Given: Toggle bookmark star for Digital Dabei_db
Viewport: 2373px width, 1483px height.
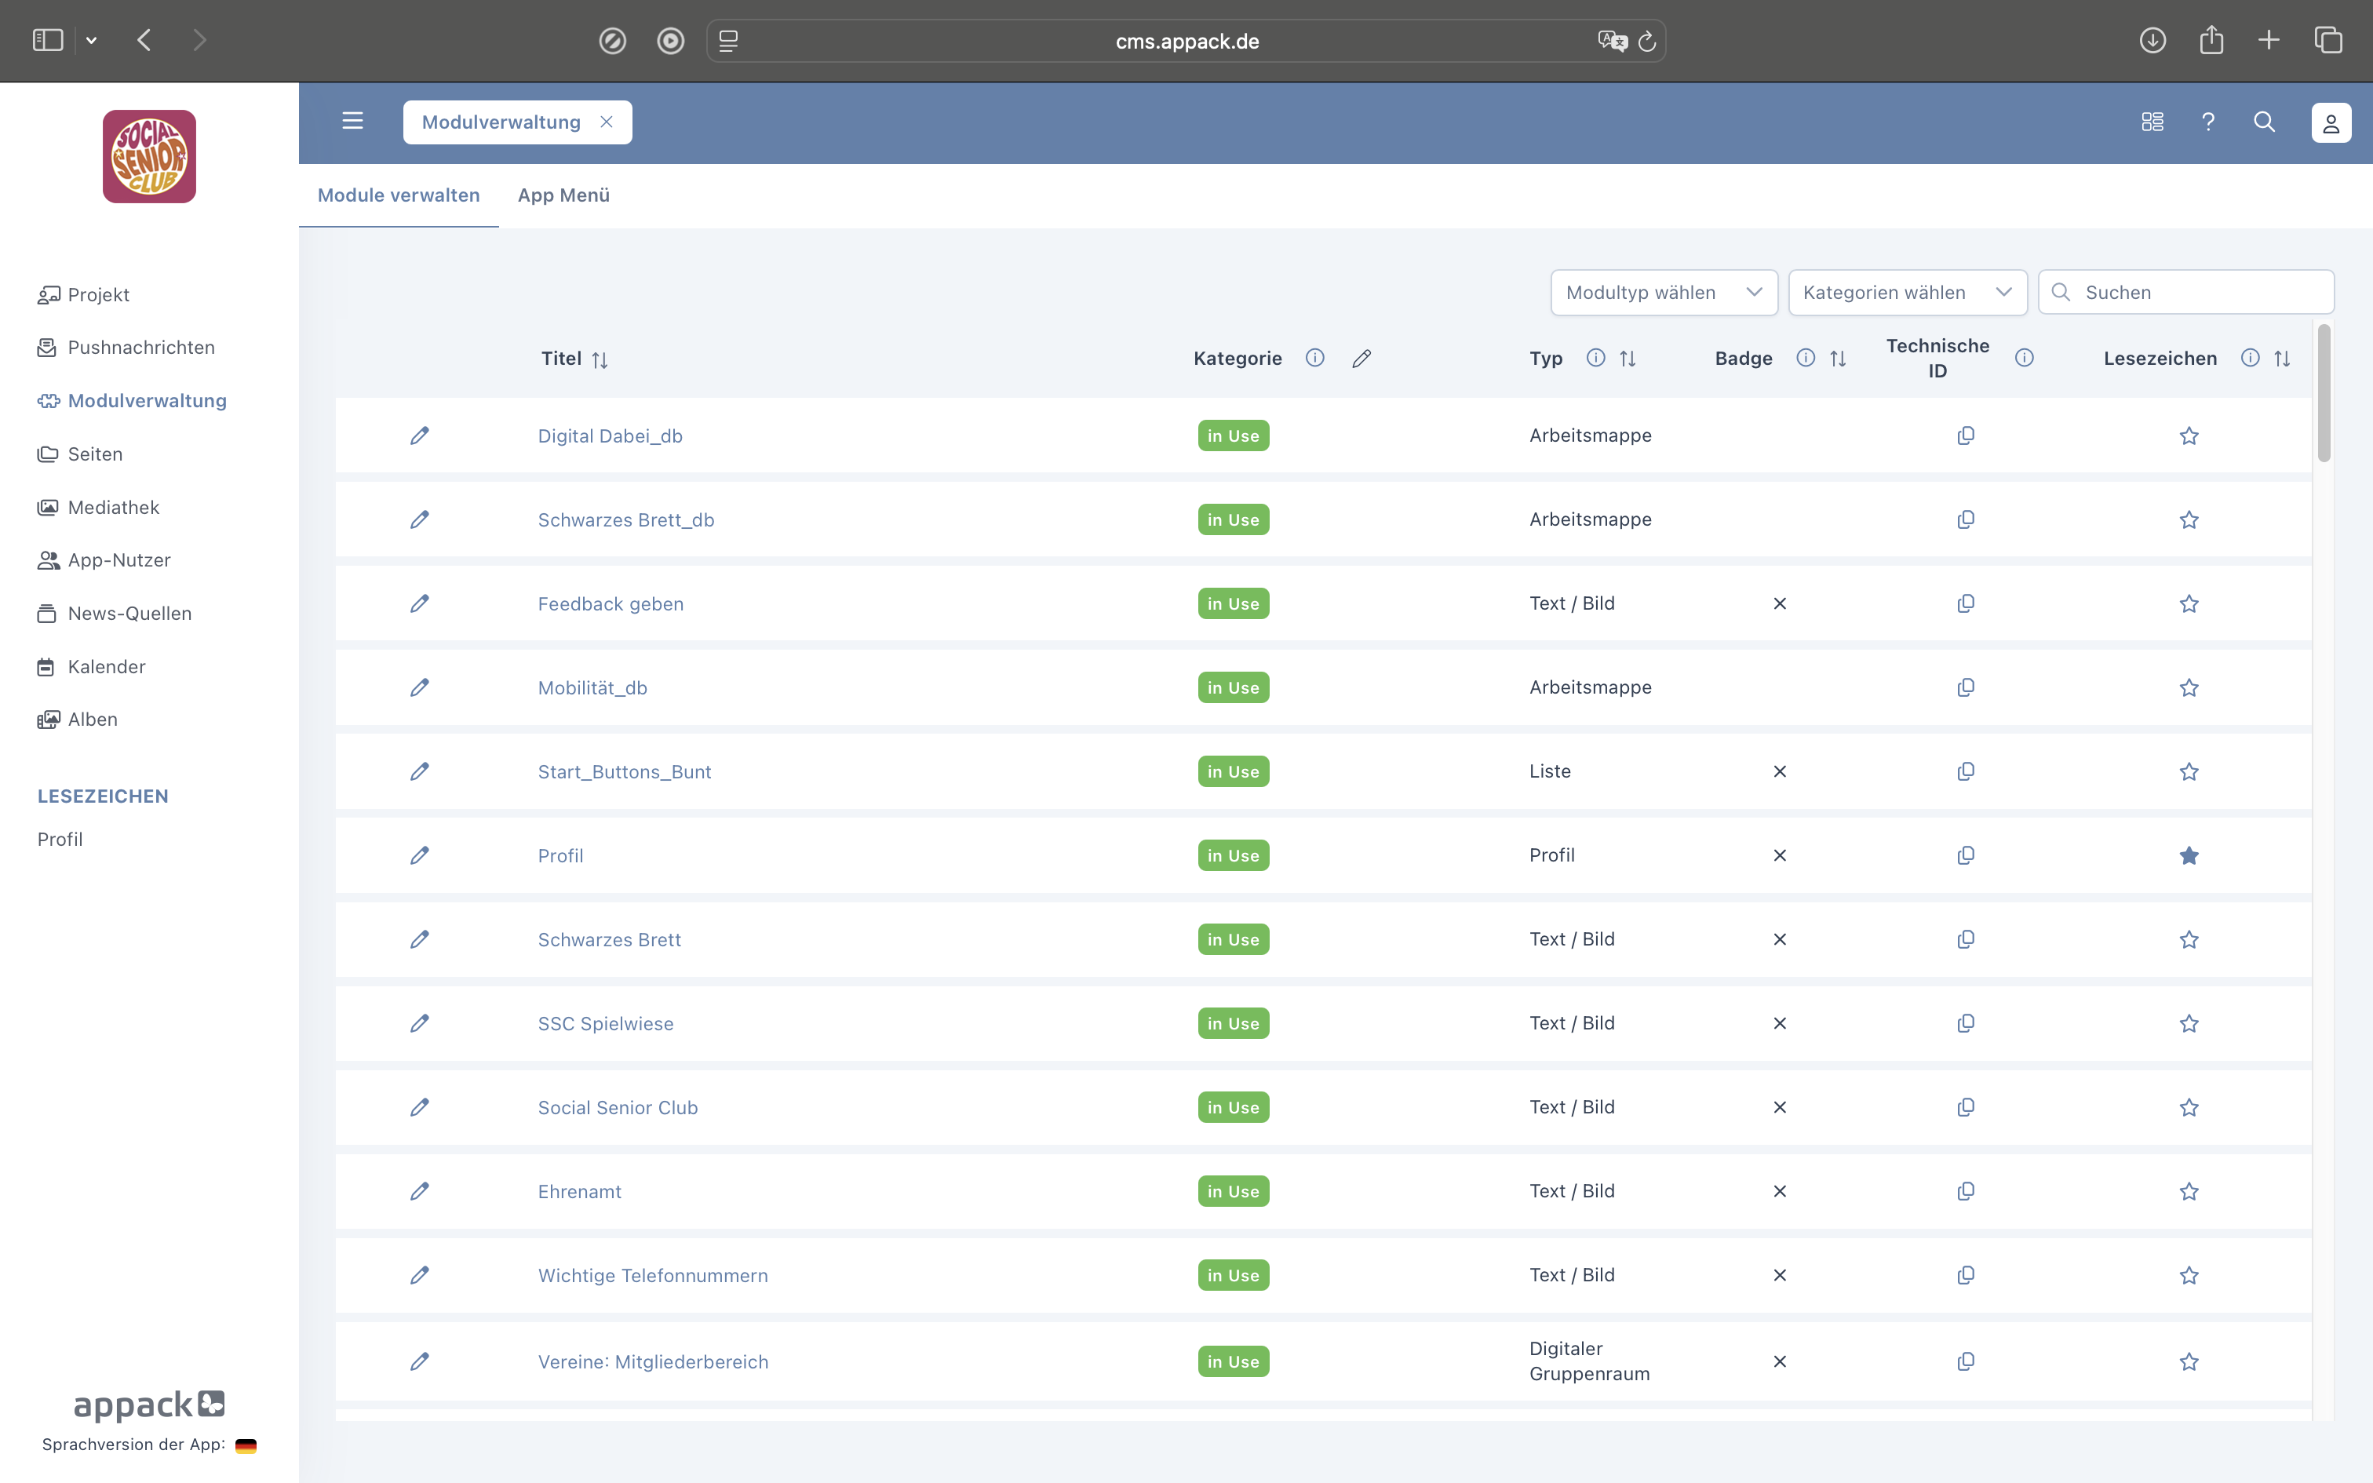Looking at the screenshot, I should [2189, 435].
